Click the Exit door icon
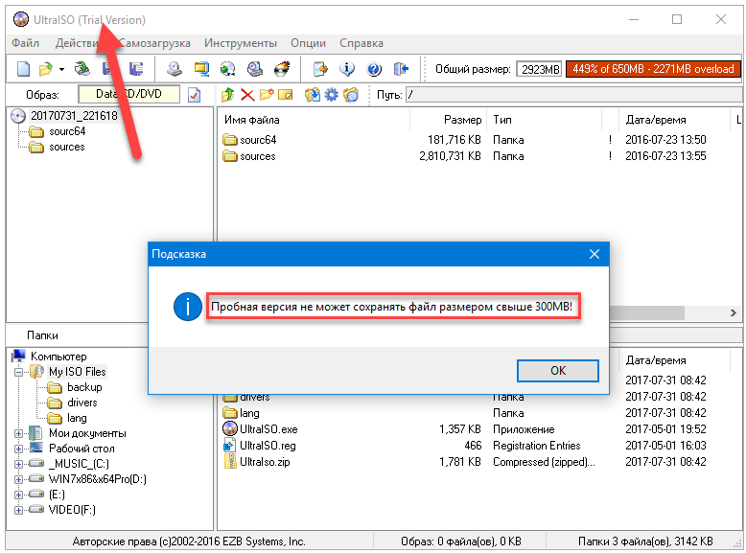The image size is (746, 553). point(401,69)
